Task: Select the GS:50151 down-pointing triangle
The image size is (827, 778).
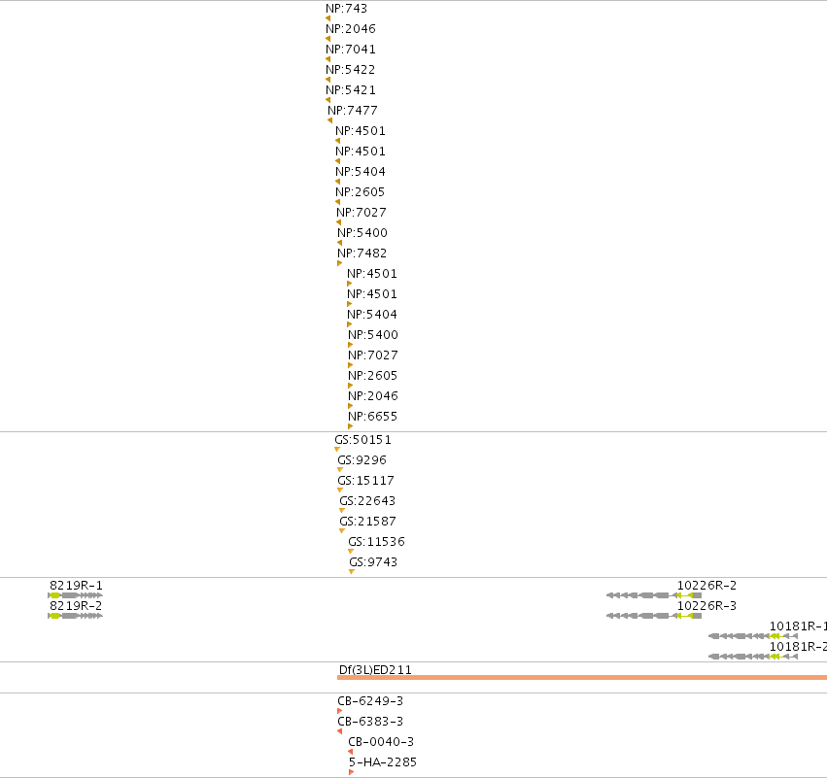Action: 337,450
